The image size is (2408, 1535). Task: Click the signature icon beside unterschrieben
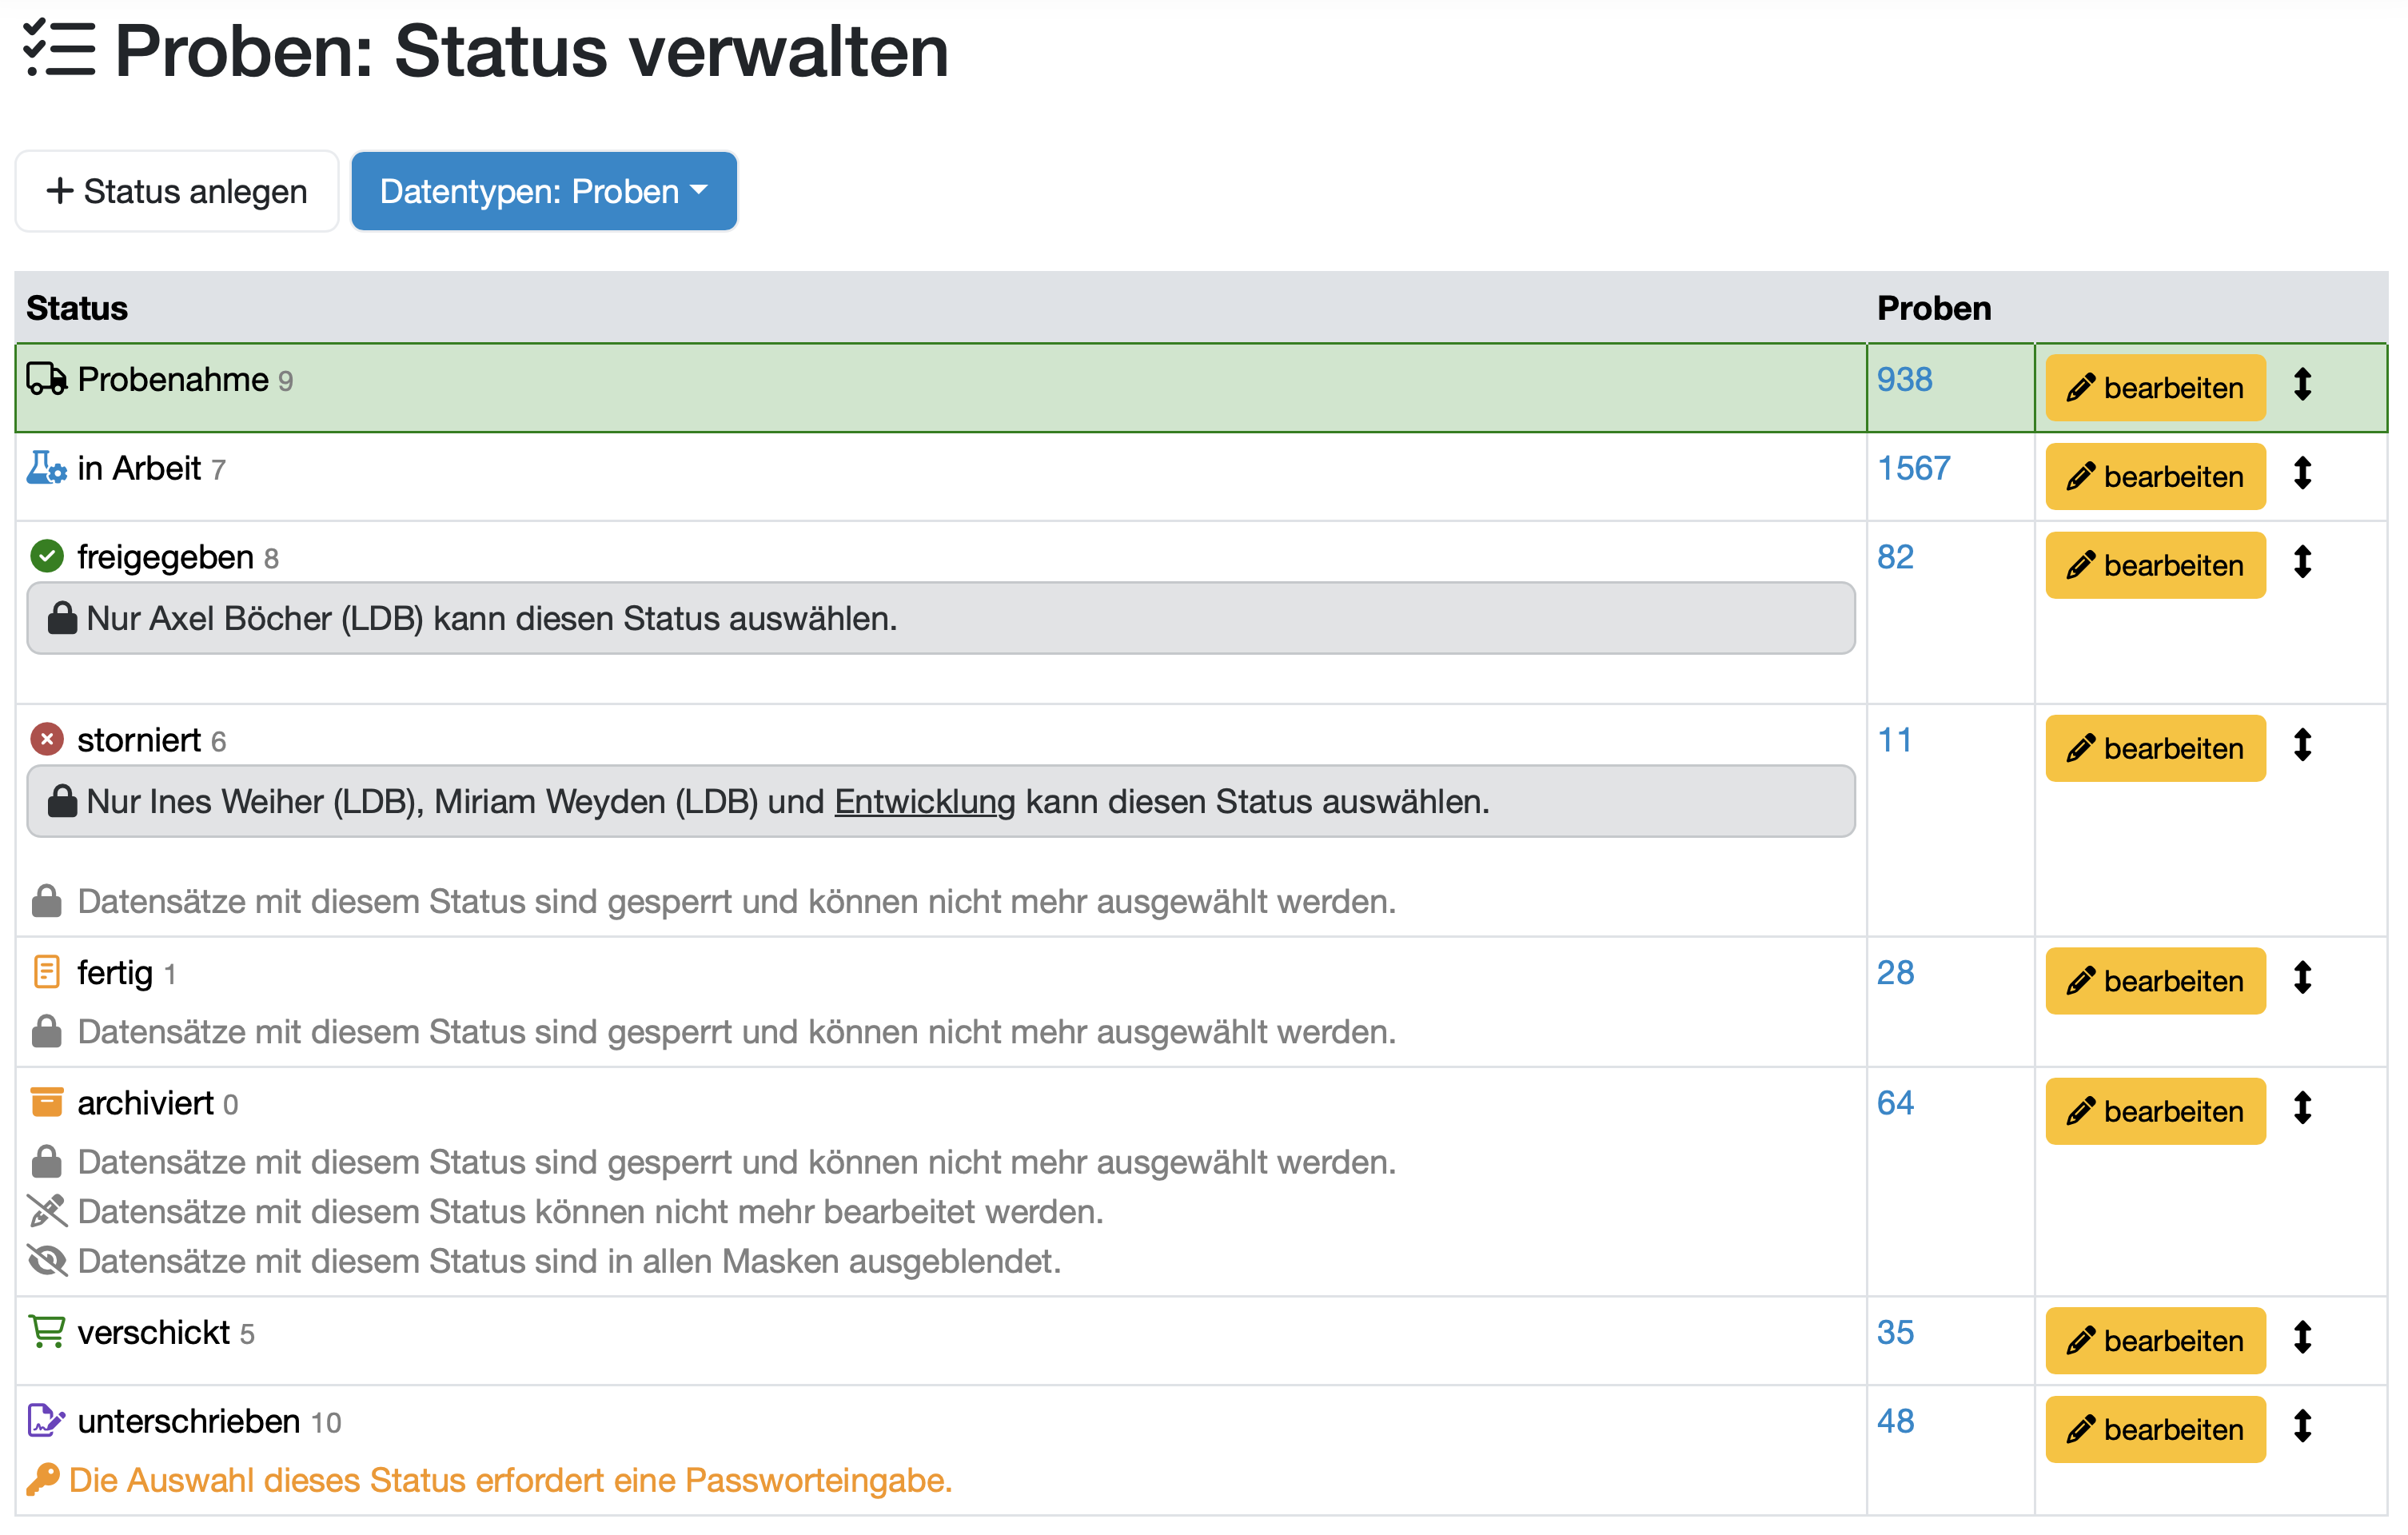click(46, 1421)
